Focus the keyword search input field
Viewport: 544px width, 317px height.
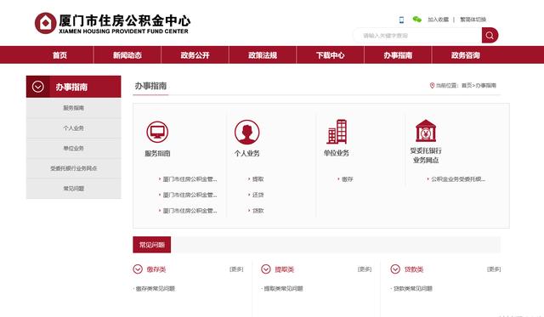tap(417, 36)
